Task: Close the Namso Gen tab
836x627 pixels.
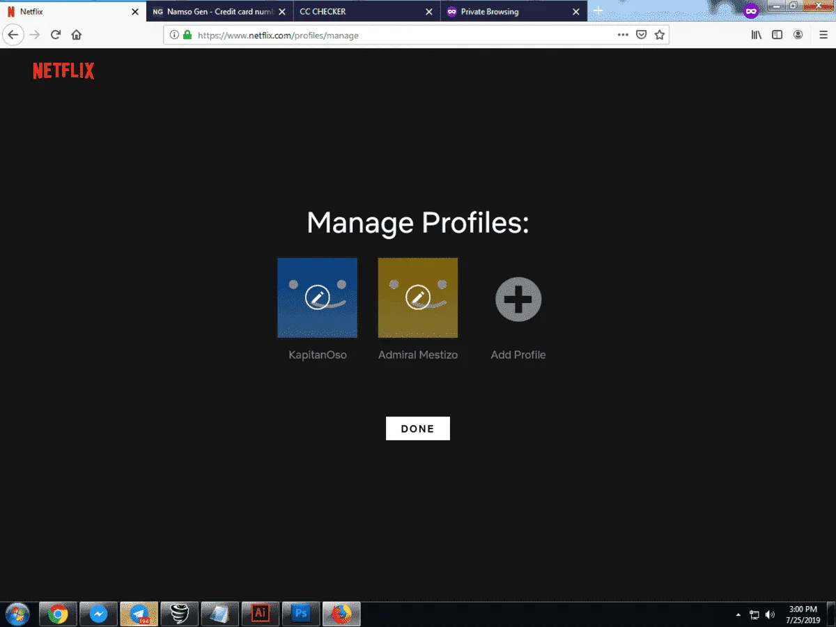Action: (281, 12)
